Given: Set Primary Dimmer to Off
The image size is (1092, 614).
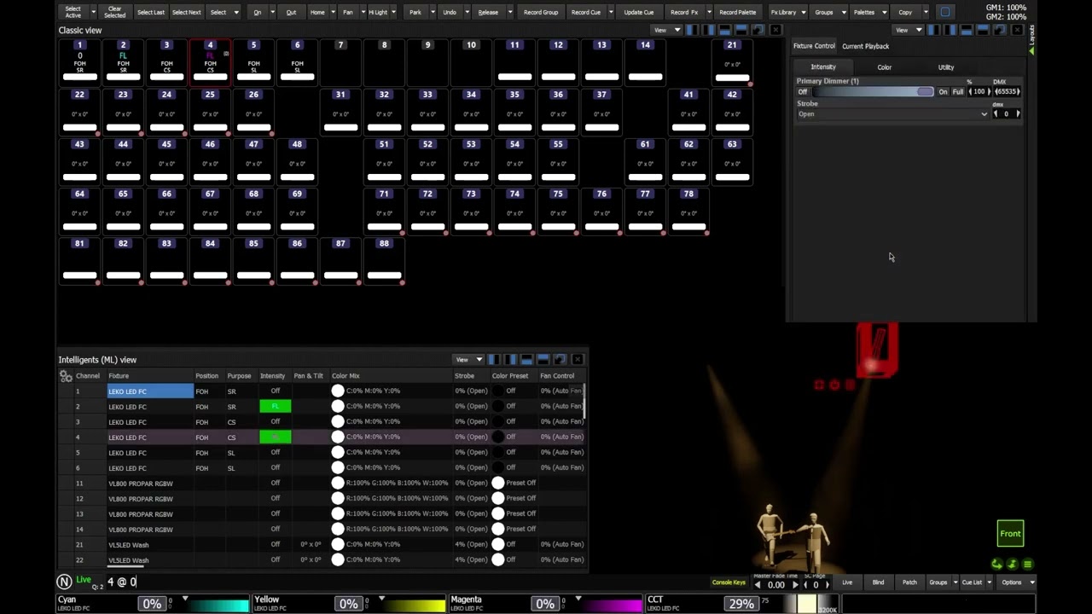Looking at the screenshot, I should [803, 92].
